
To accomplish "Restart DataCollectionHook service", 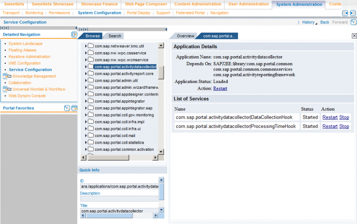I will coord(330,117).
